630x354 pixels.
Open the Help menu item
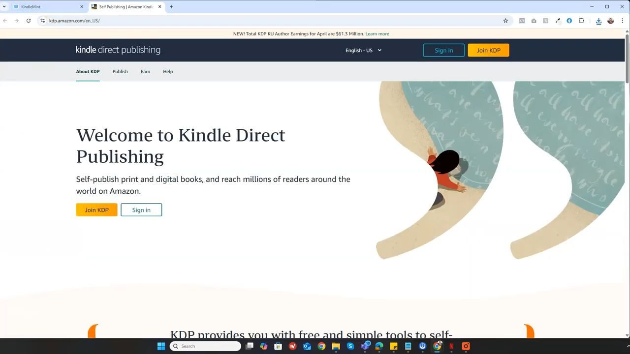click(x=168, y=72)
